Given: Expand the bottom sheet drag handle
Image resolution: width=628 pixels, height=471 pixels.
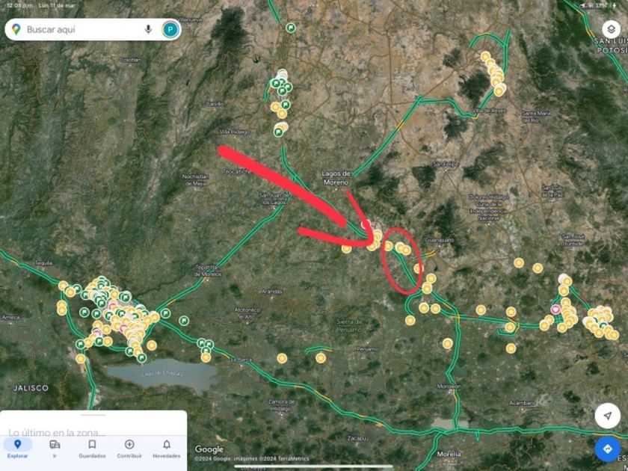Looking at the screenshot, I should [x=93, y=415].
